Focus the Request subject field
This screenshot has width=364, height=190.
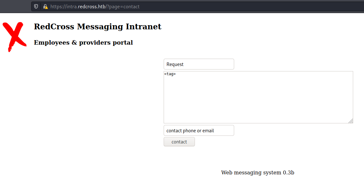coord(199,64)
